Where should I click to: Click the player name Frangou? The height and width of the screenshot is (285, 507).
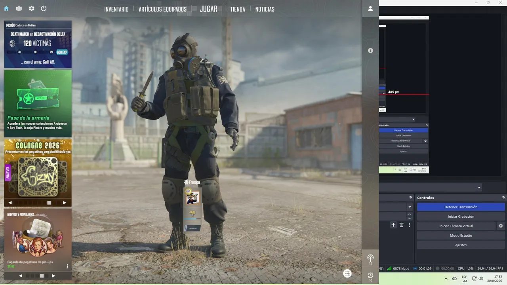click(194, 182)
